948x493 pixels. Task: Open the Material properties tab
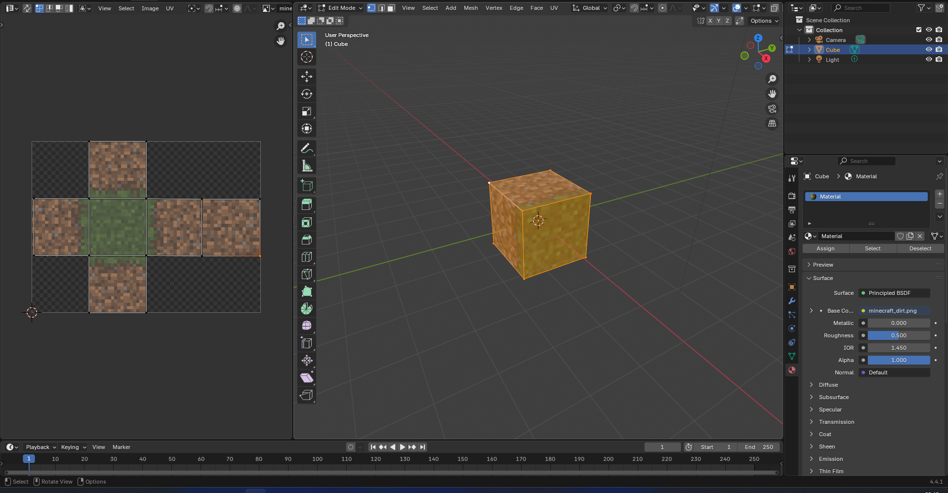792,370
